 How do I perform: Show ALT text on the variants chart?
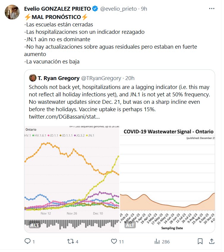point(34,225)
